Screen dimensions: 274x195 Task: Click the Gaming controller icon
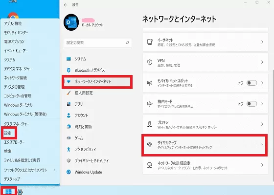(x=68, y=138)
